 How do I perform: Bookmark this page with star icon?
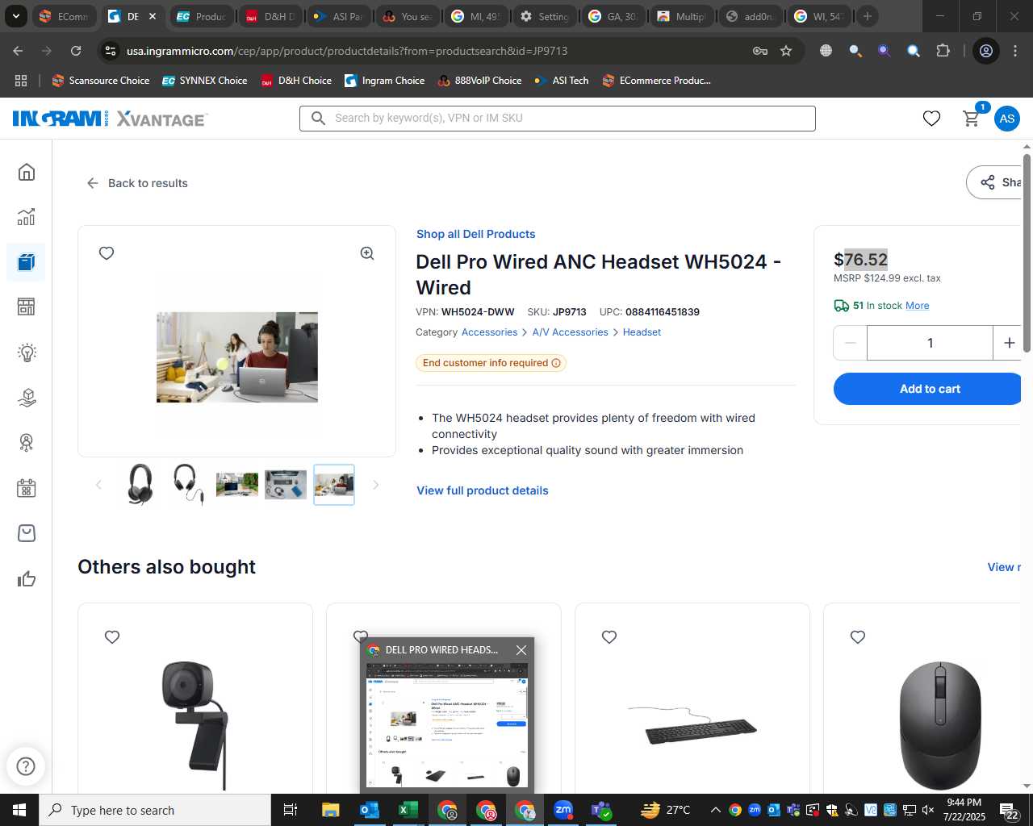coord(786,51)
